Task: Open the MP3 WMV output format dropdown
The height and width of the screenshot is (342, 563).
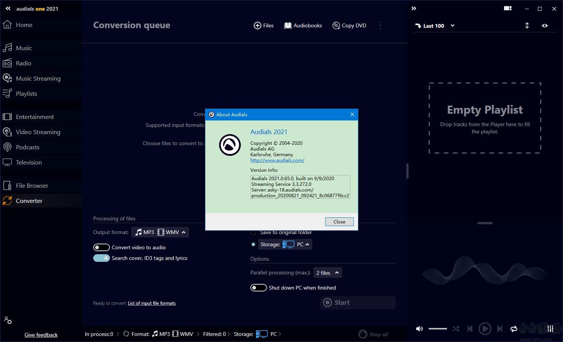Action: pos(160,232)
